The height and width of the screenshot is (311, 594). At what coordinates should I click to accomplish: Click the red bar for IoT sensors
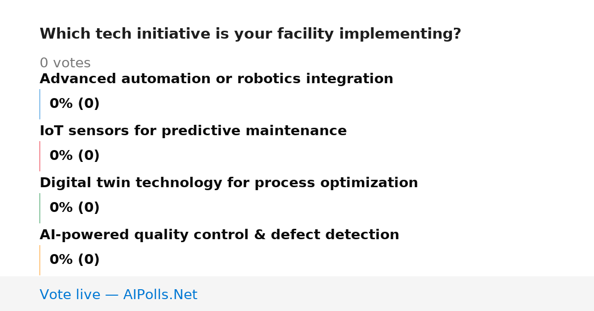pos(40,156)
